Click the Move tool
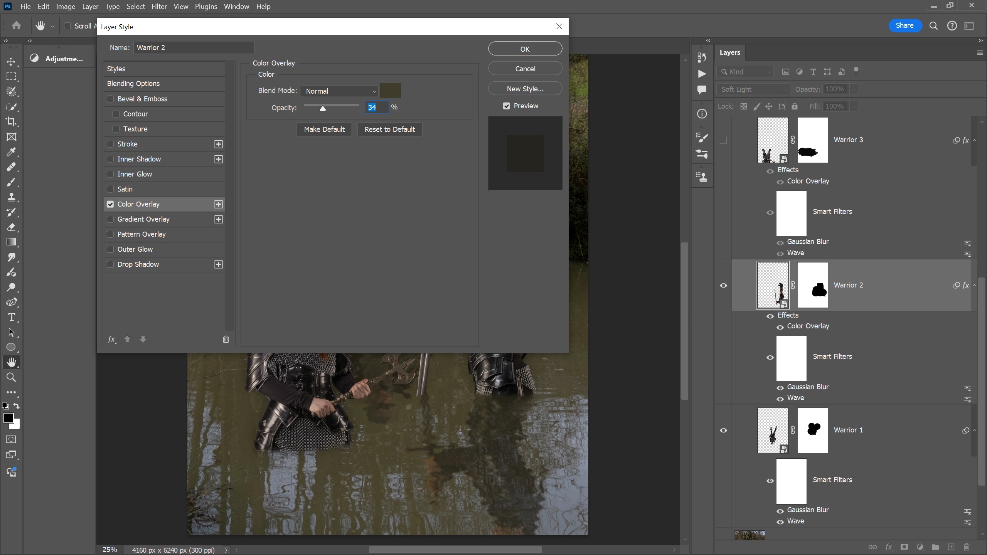The height and width of the screenshot is (555, 987). [x=11, y=62]
